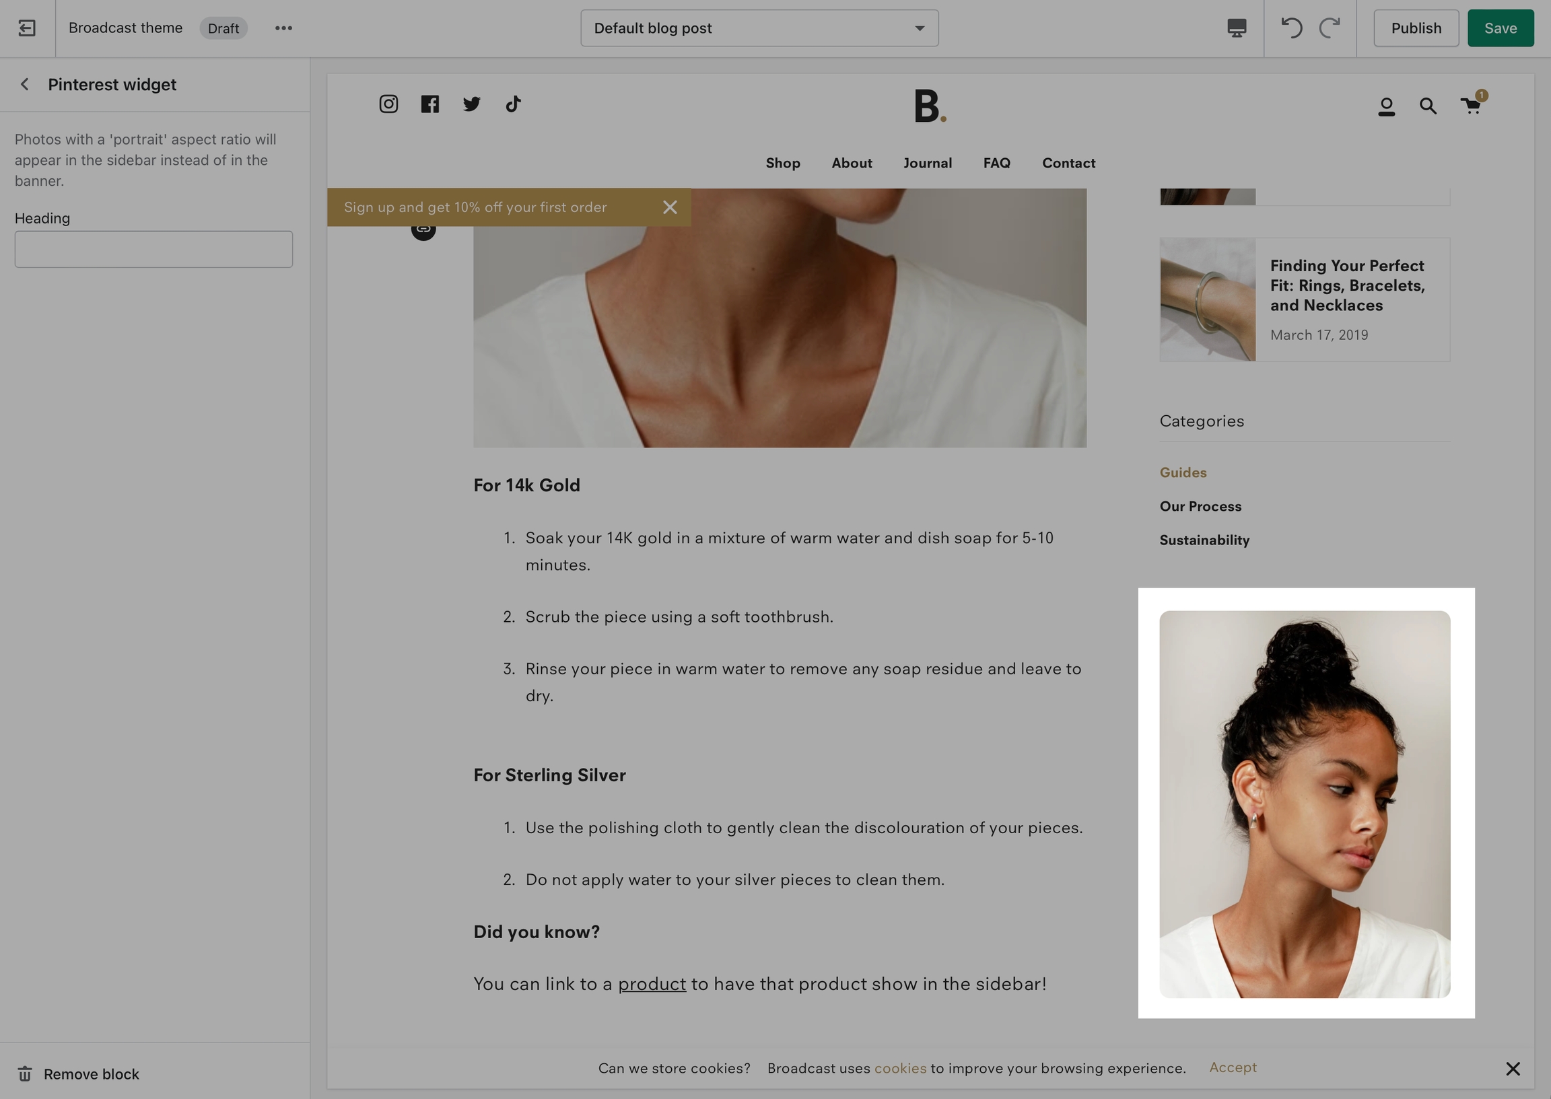This screenshot has width=1551, height=1099.
Task: Open the Journal navigation menu item
Action: (927, 163)
